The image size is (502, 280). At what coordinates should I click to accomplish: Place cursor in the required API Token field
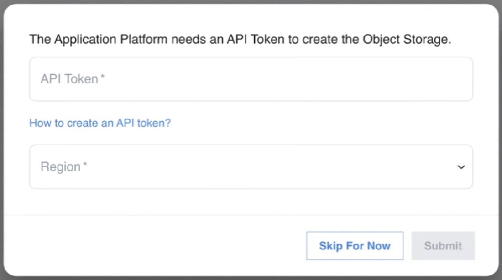point(251,79)
